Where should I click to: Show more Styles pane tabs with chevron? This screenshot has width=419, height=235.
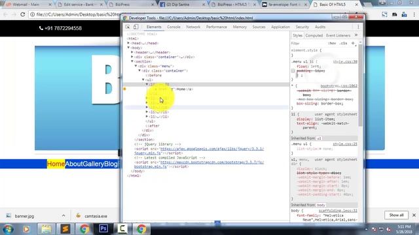(x=356, y=35)
